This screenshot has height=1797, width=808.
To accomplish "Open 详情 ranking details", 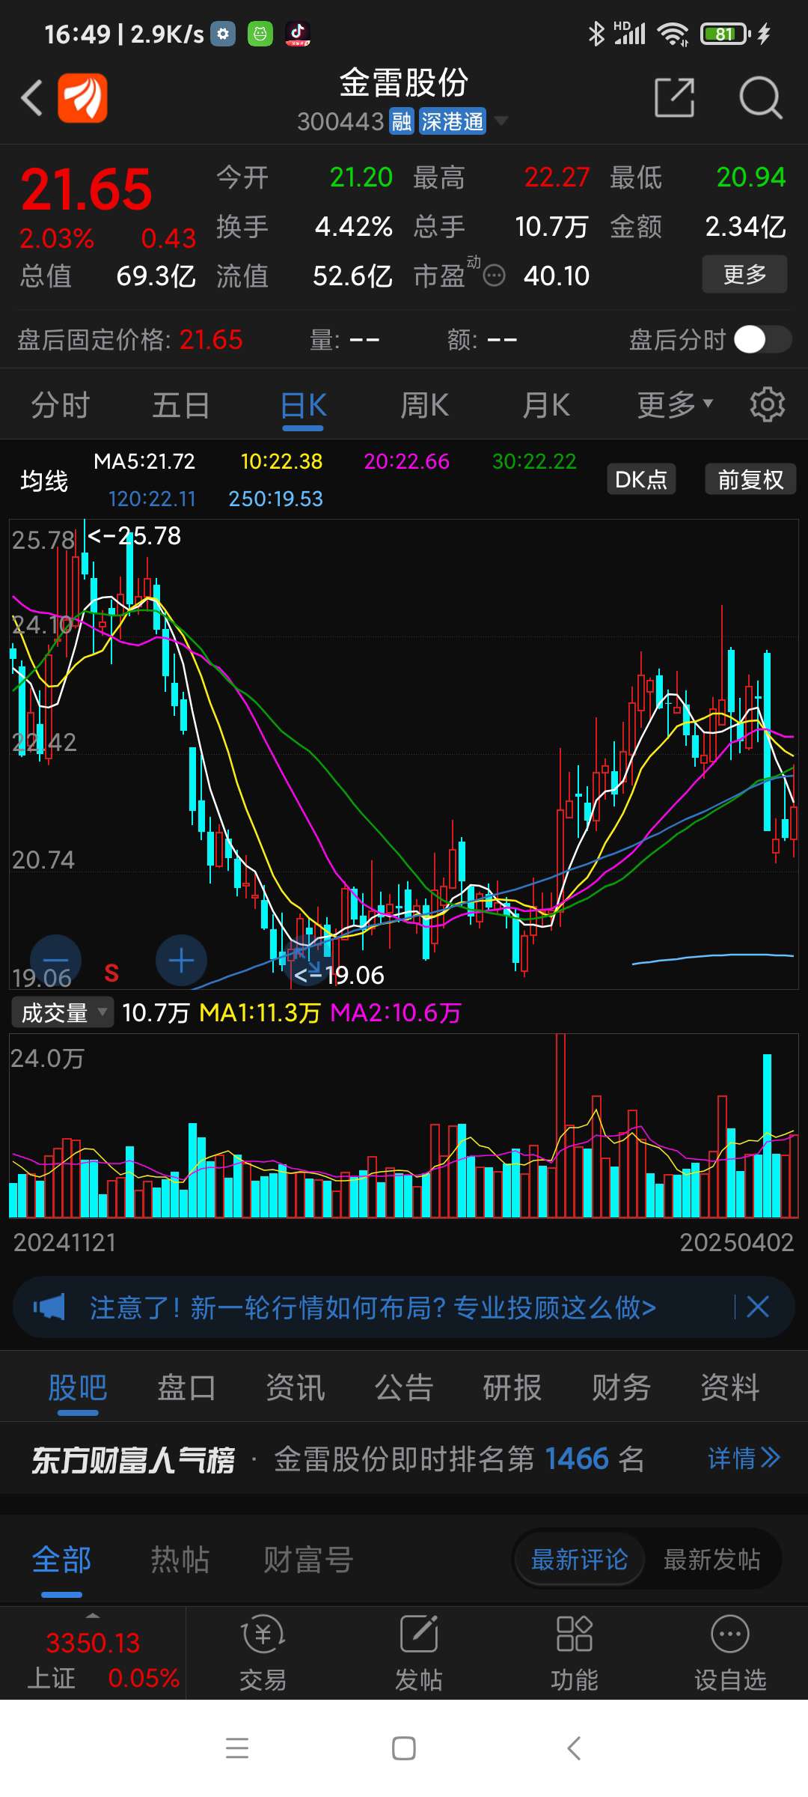I will pyautogui.click(x=744, y=1458).
